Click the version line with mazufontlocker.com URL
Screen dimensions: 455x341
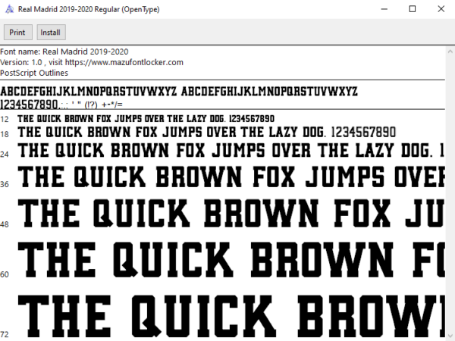(92, 62)
